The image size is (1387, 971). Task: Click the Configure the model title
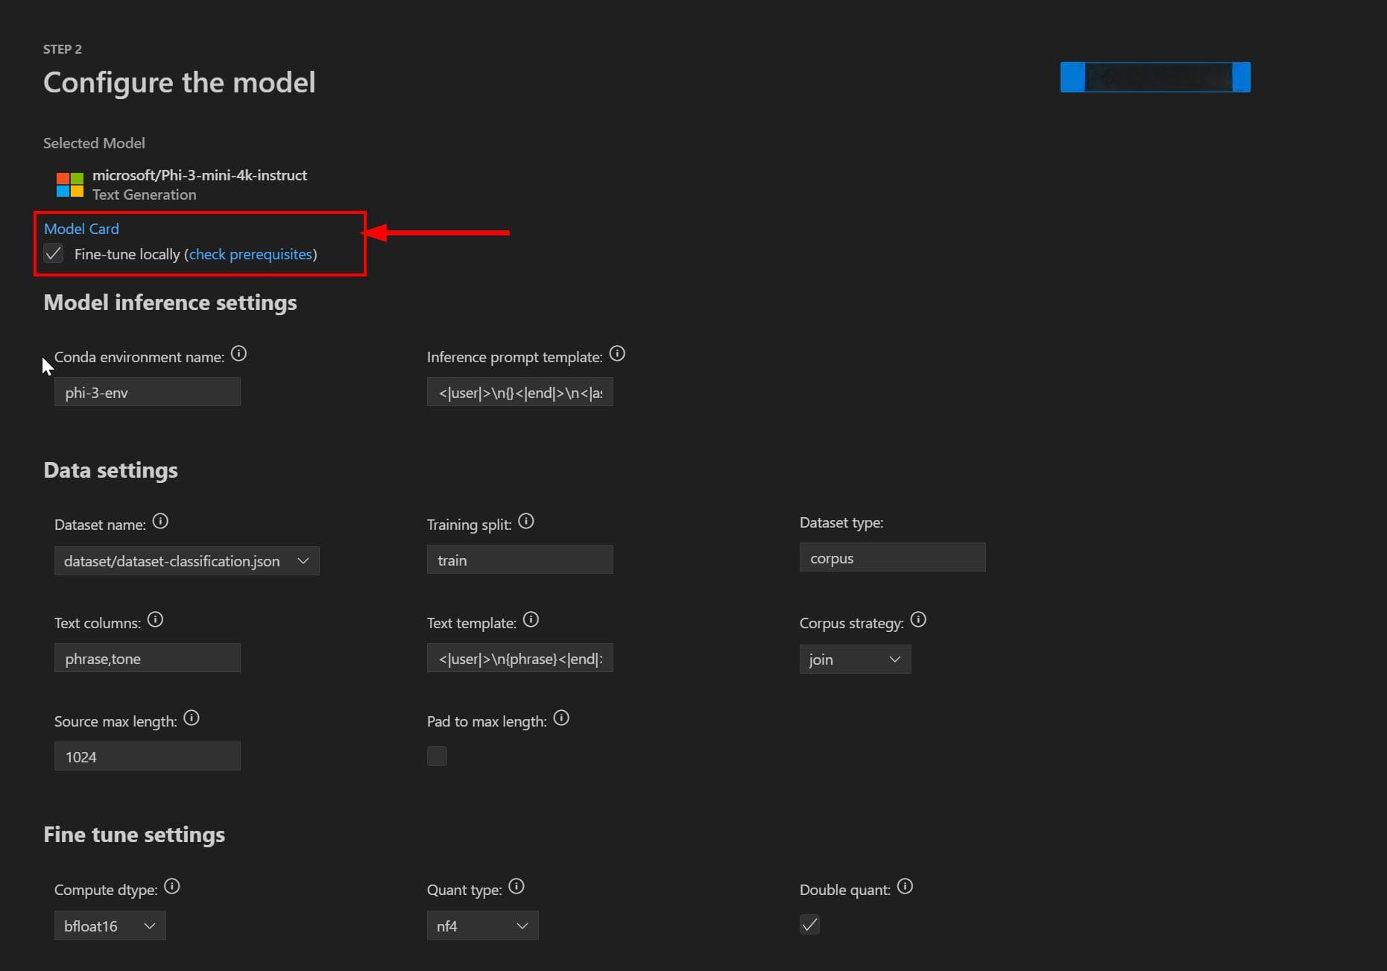179,82
